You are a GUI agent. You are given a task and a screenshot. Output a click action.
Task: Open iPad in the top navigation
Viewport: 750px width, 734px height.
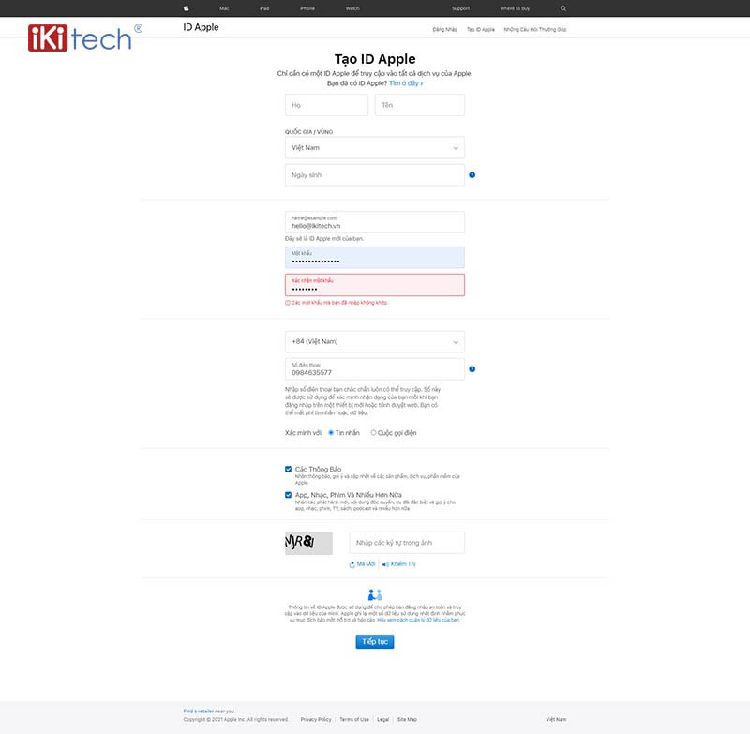[x=264, y=8]
